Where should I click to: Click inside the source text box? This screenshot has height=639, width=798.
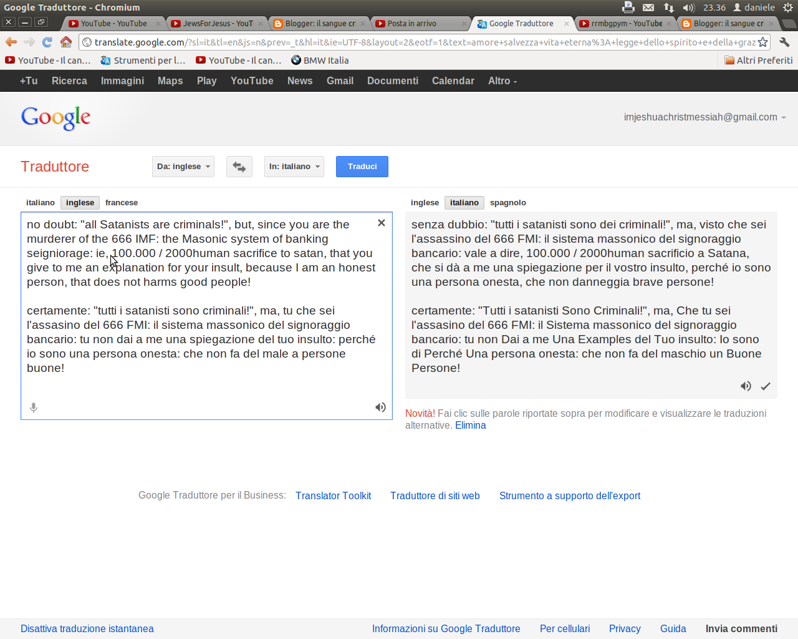pos(206,387)
